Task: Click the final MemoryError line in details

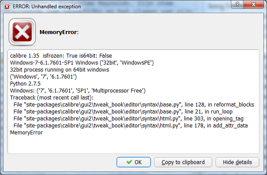Action: pos(27,133)
